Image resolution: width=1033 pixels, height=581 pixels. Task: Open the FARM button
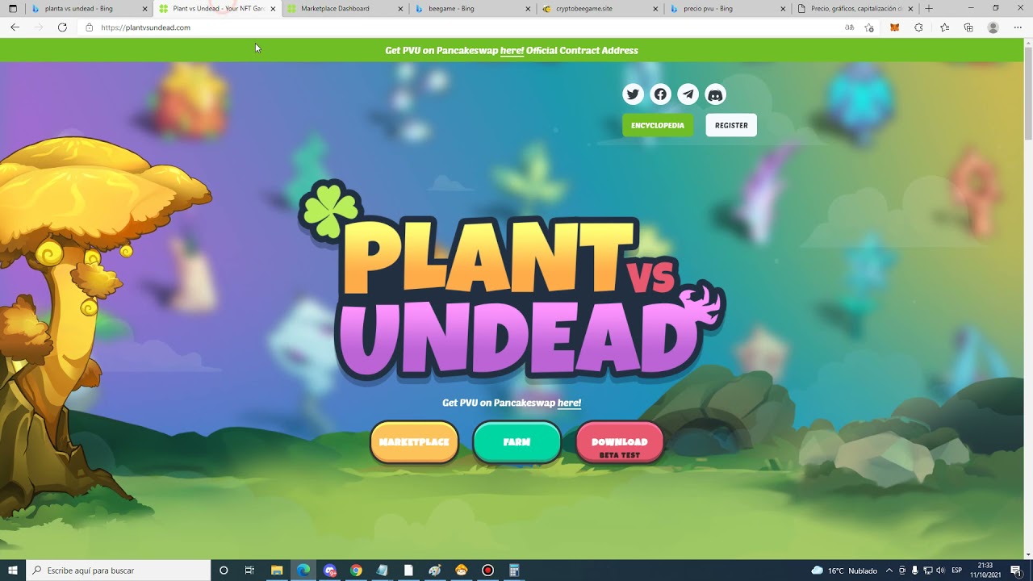pyautogui.click(x=516, y=442)
